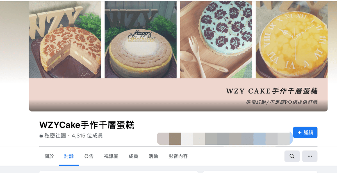Open the 關於 tab

click(49, 156)
